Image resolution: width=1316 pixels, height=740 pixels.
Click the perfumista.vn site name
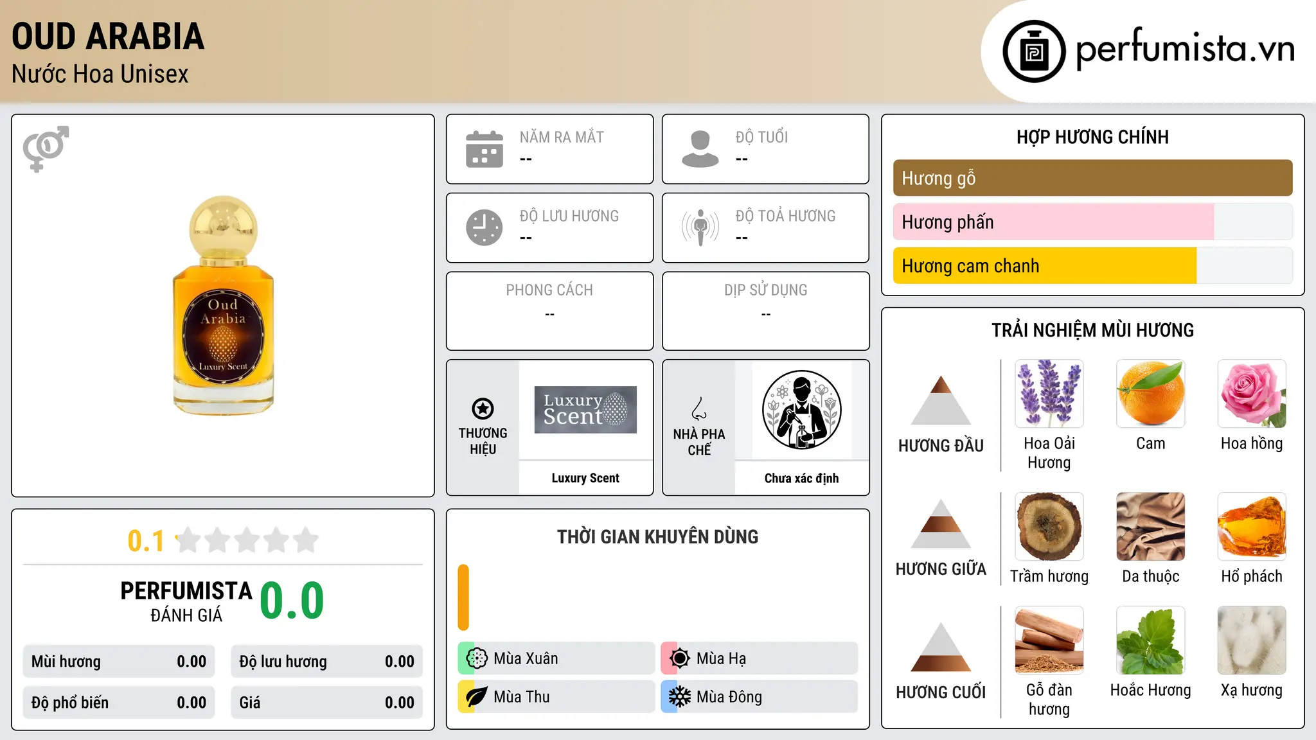point(1185,48)
